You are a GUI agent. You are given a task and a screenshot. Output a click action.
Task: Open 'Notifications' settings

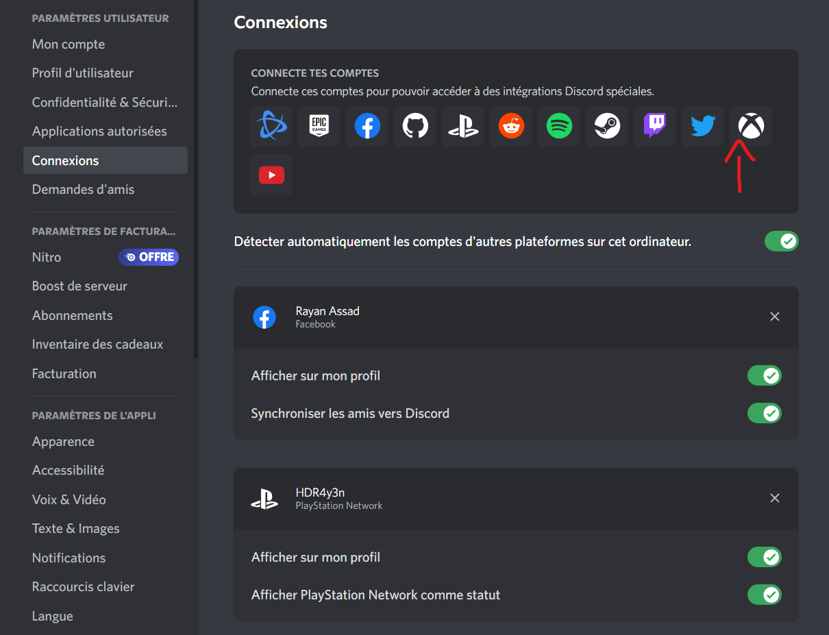point(106,558)
